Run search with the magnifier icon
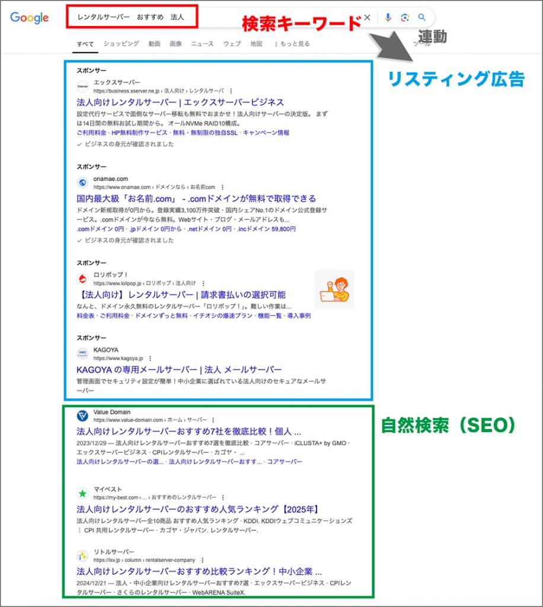 (422, 17)
